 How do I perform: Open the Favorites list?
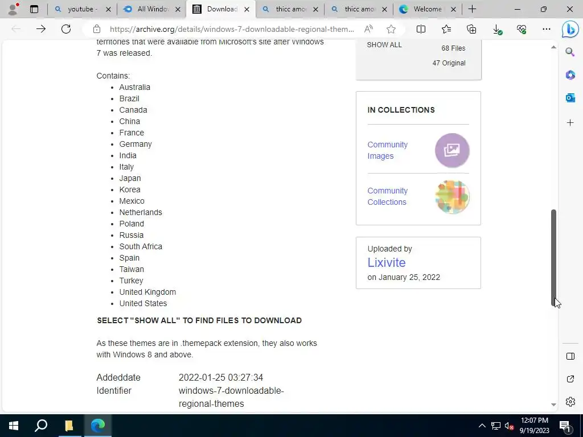click(446, 29)
